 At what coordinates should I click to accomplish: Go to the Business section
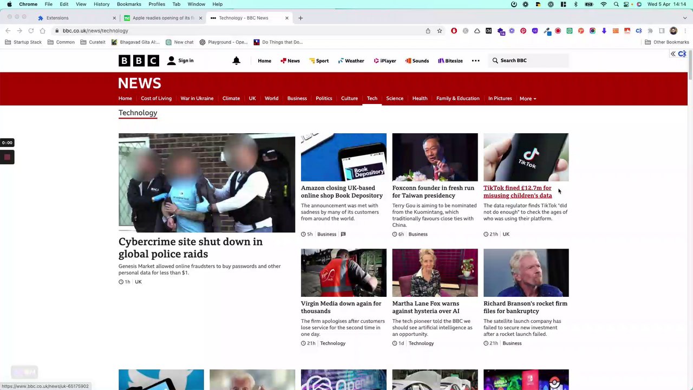[297, 99]
